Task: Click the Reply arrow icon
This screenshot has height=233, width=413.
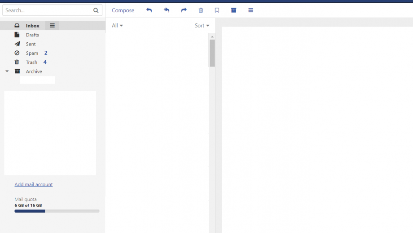Action: pos(149,10)
